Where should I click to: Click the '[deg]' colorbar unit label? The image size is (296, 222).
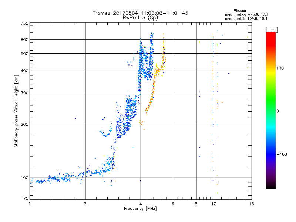click(x=272, y=30)
